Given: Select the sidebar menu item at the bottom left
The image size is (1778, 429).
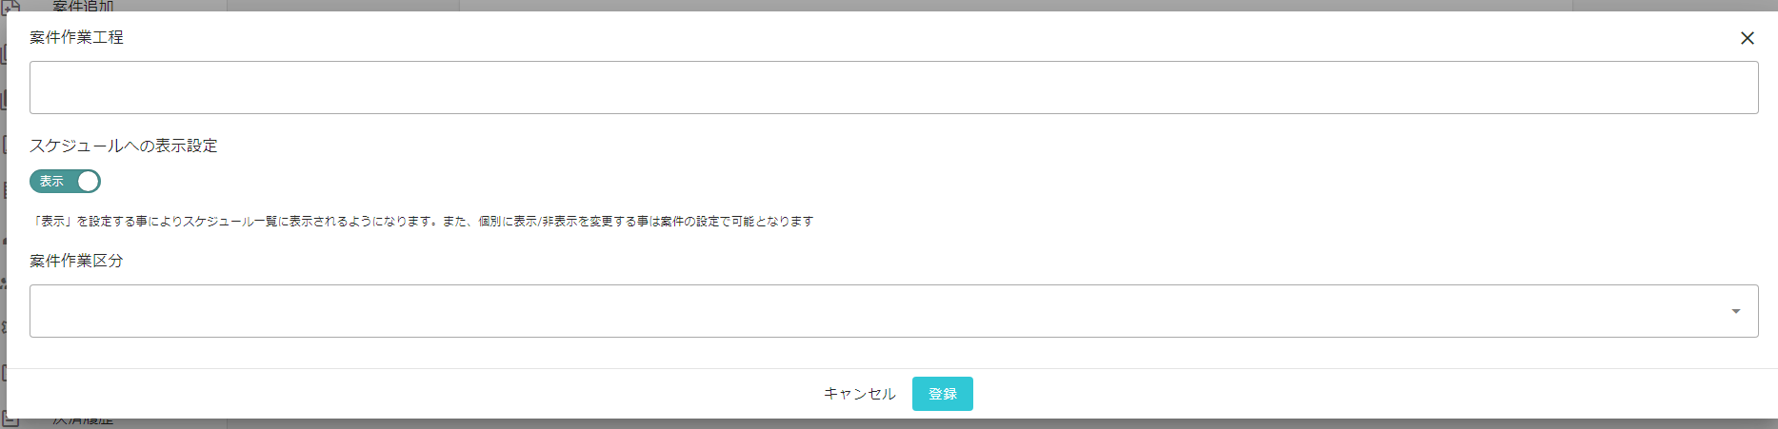Looking at the screenshot, I should (x=83, y=422).
